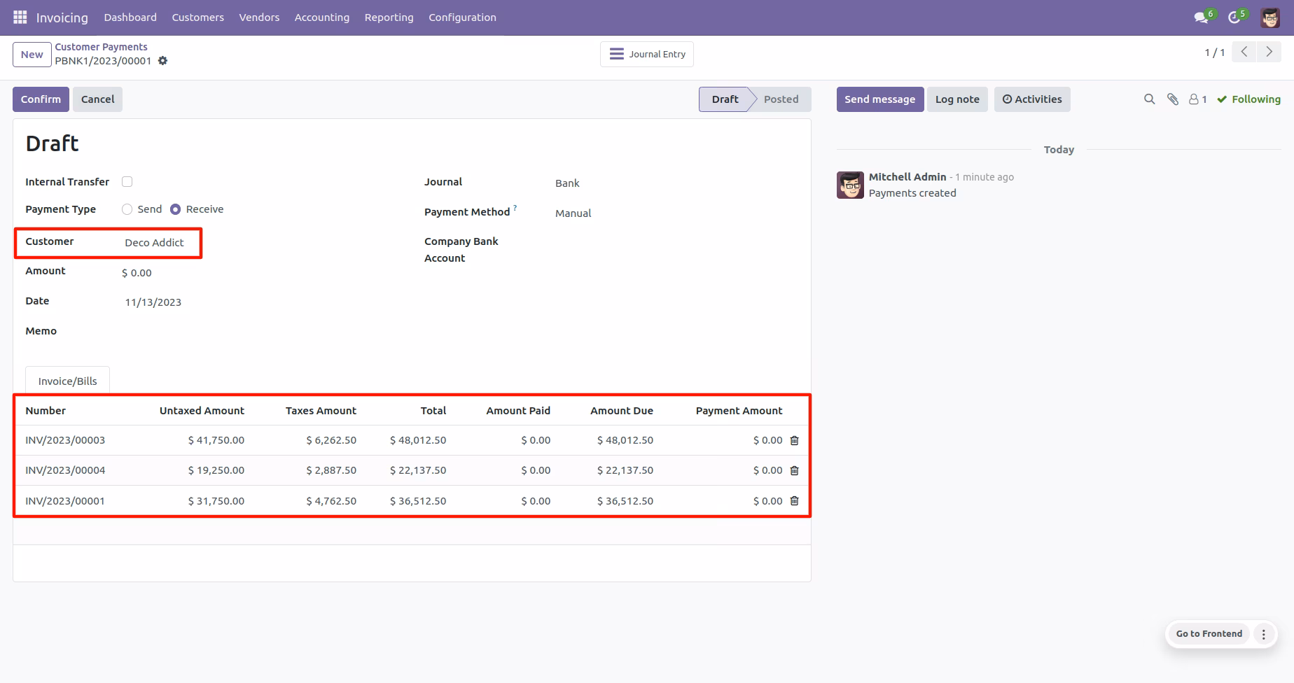Screen dimensions: 1294x683
Task: Open the gear actions menu beside PBNK1/2023/00001
Action: (162, 61)
